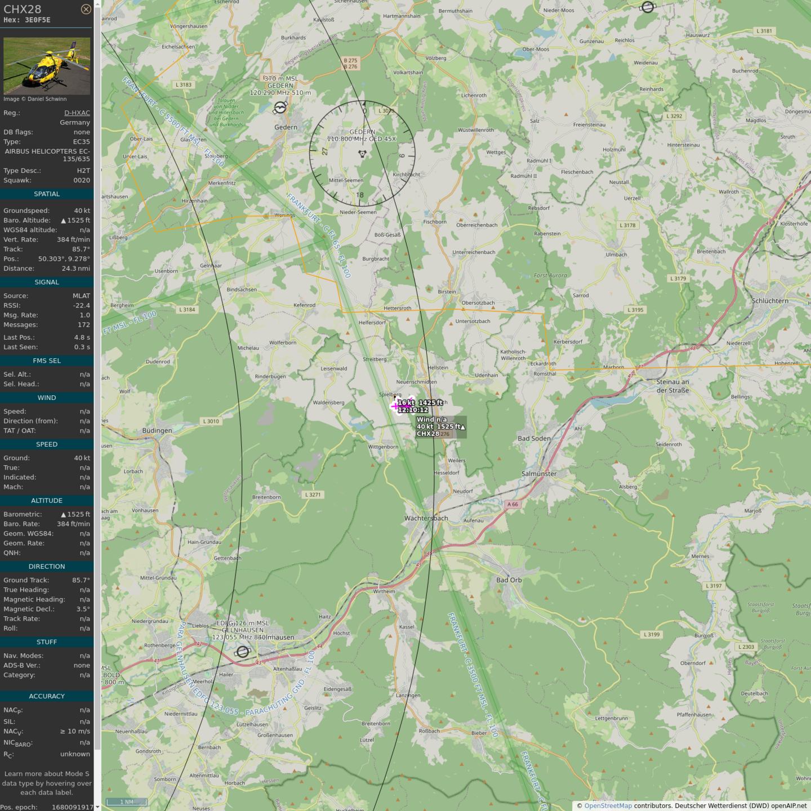
Task: Click the L 3010 road shield near Büdingen
Action: click(x=211, y=421)
